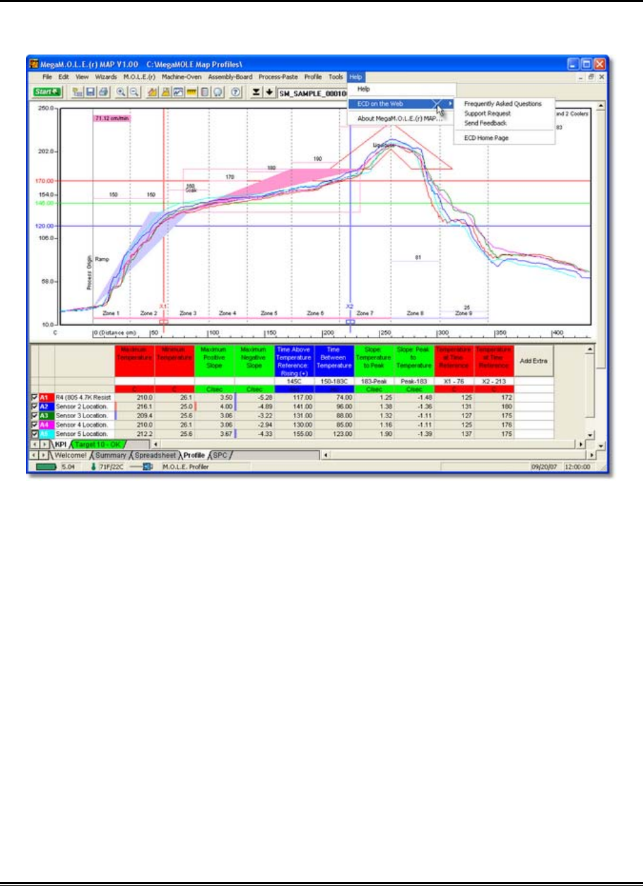Click the Add Extra column button
The image size is (643, 886).
click(534, 361)
